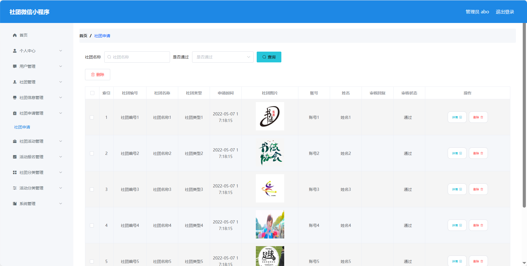Delete the row with 社团名称5
The image size is (527, 266).
[x=478, y=261]
